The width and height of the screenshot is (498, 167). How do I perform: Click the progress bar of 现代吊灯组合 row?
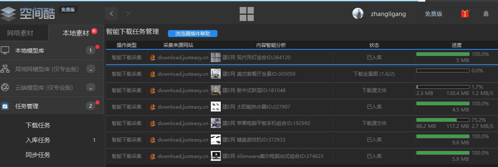tap(443, 54)
